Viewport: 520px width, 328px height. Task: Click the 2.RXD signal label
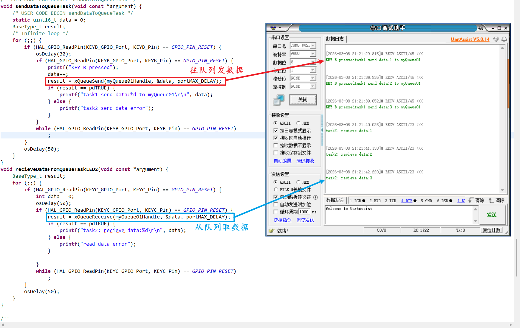coord(375,201)
